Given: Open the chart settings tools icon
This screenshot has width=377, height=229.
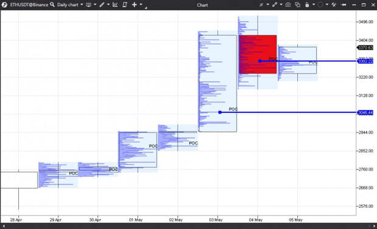Looking at the screenshot, I should (x=334, y=5).
